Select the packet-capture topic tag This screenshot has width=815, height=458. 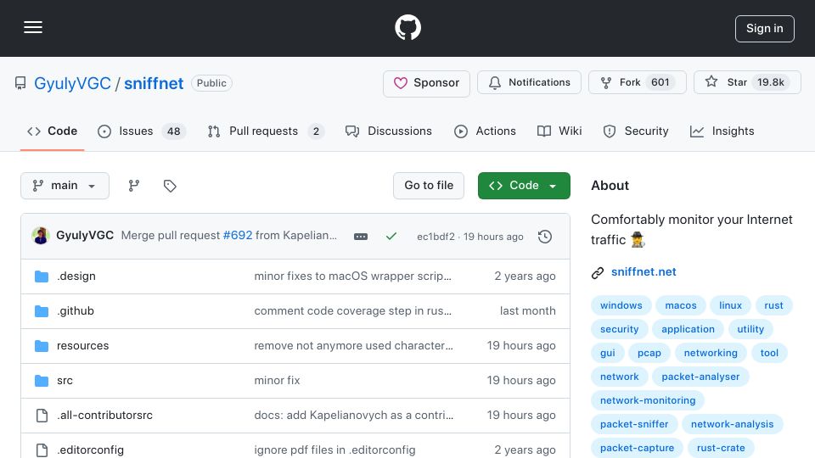coord(637,449)
